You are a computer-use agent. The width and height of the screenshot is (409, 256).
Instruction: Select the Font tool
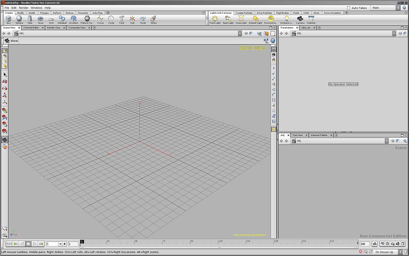[122, 20]
